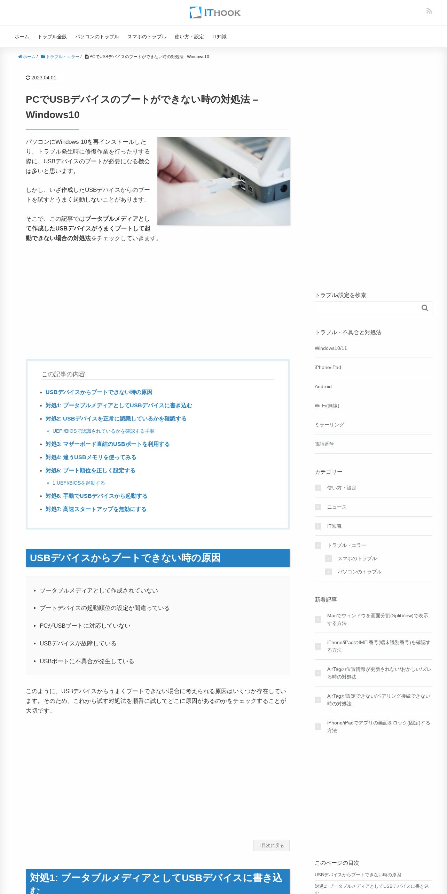The height and width of the screenshot is (894, 447).
Task: Click the PCがUSBブートに対応していない bullet
Action: tap(85, 626)
